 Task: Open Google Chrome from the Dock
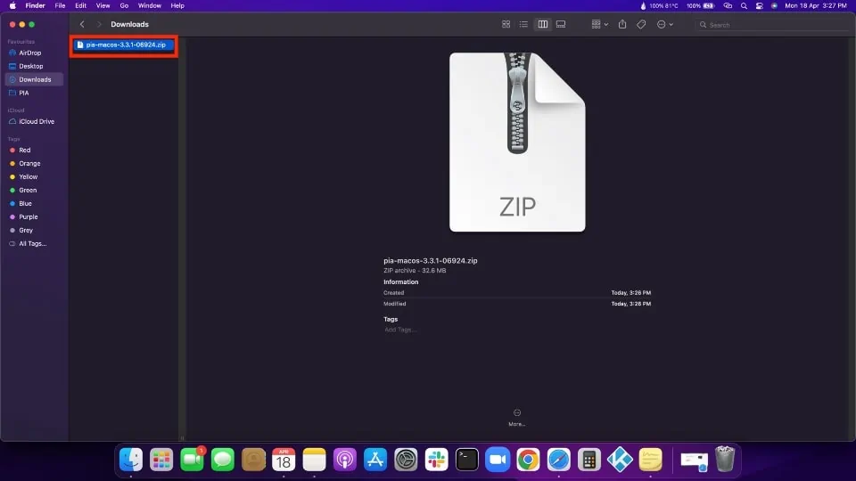[529, 460]
